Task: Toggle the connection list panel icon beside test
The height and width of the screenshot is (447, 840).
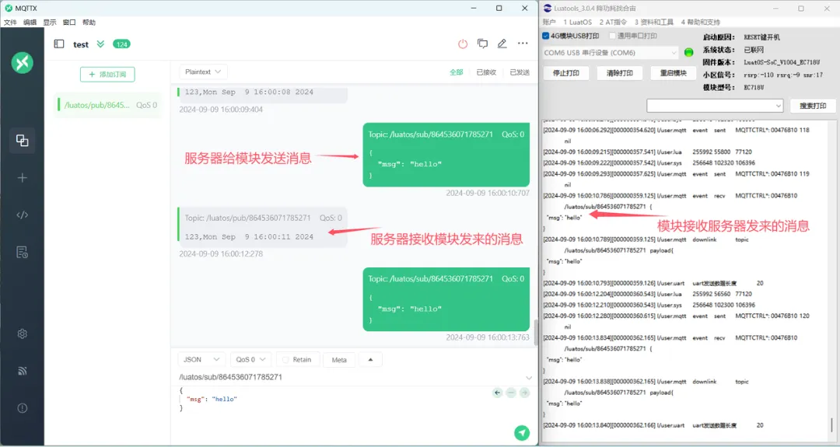Action: pyautogui.click(x=59, y=44)
